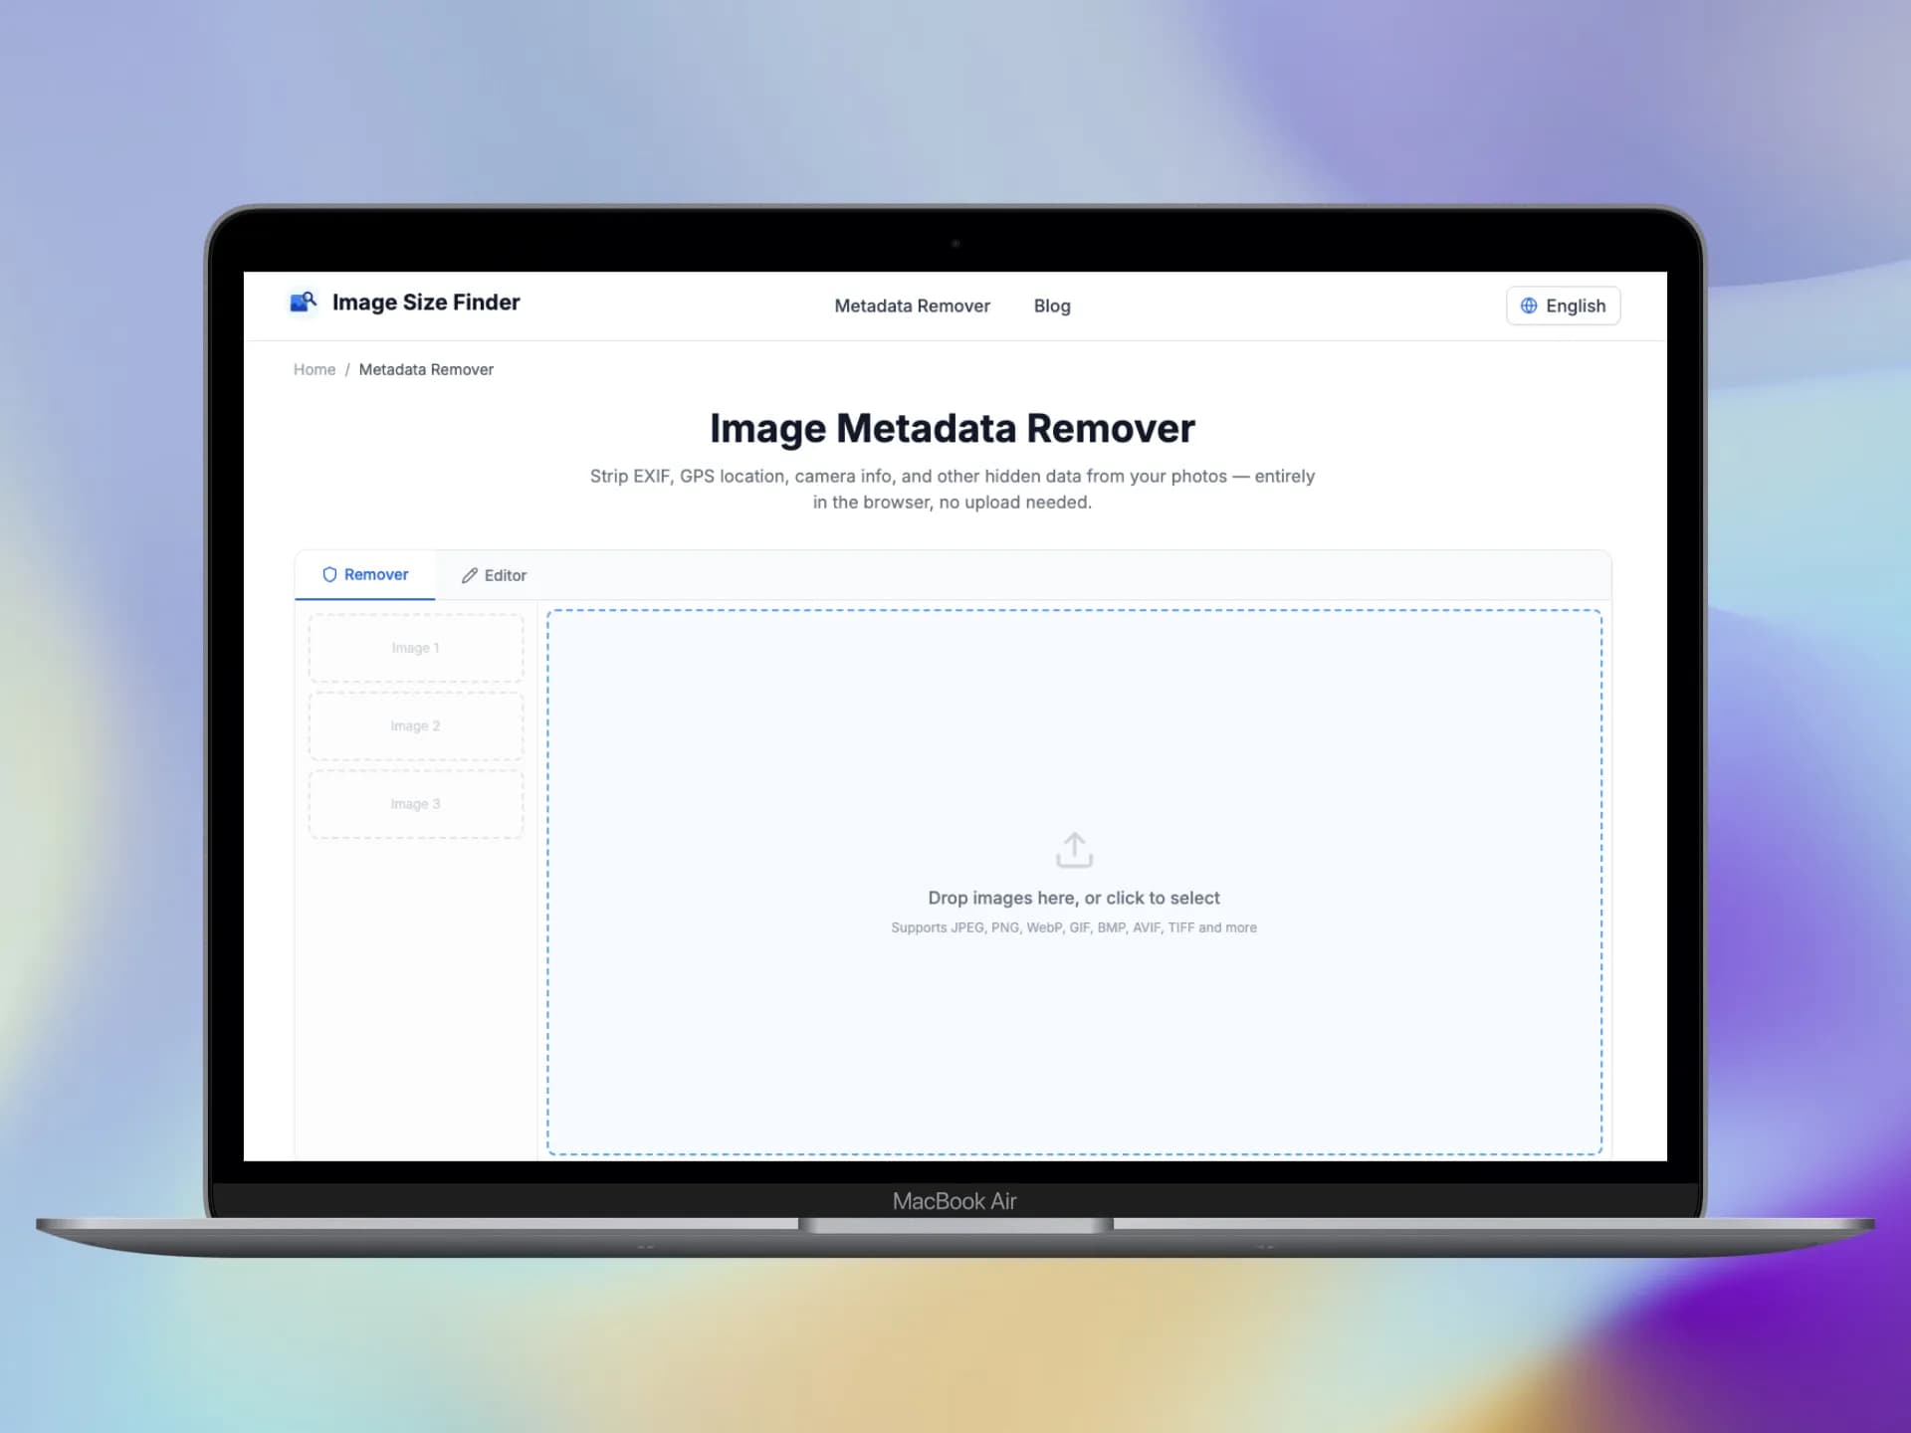Click the upload arrow icon in drop zone
Viewport: 1911px width, 1433px height.
click(1074, 850)
